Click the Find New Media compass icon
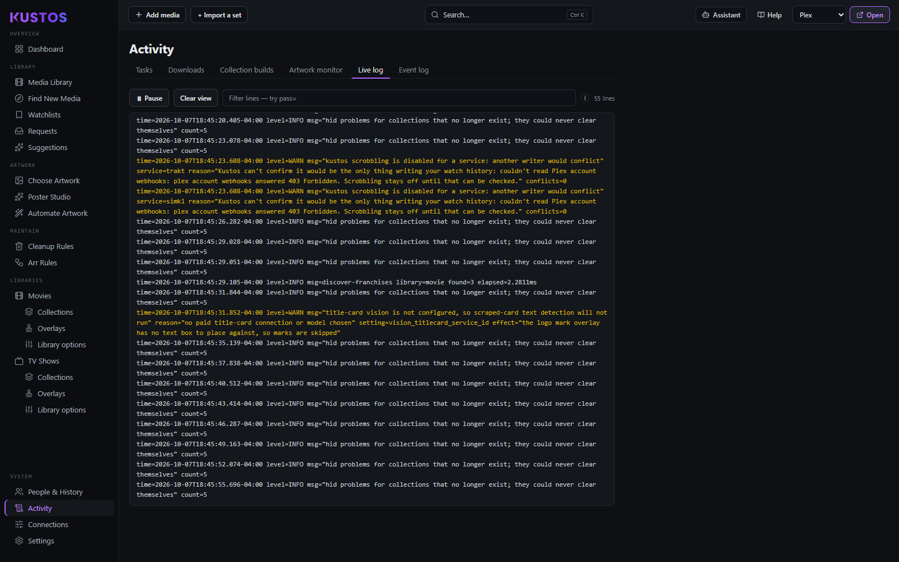 tap(19, 98)
